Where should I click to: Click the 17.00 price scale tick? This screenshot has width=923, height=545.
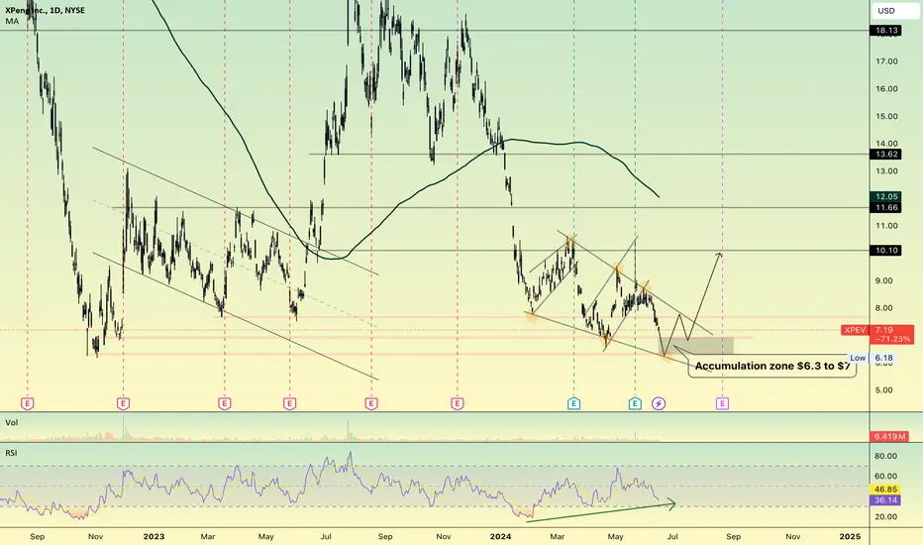tap(886, 61)
